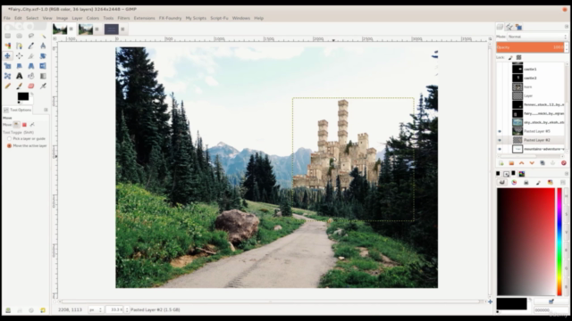Set Move tool to affect paths
The height and width of the screenshot is (321, 572).
click(x=32, y=125)
